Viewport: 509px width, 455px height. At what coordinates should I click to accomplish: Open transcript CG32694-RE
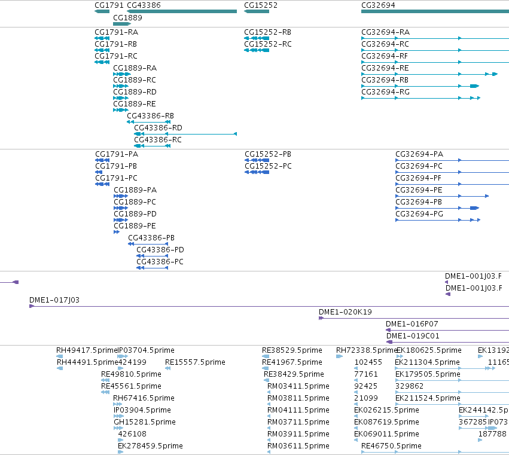(x=385, y=68)
